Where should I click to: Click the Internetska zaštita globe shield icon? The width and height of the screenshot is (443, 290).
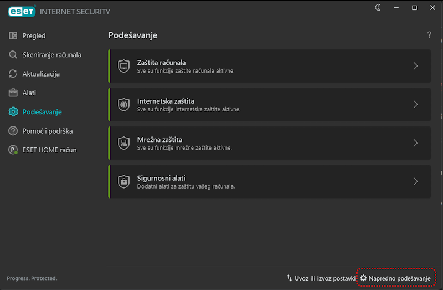[x=123, y=104]
